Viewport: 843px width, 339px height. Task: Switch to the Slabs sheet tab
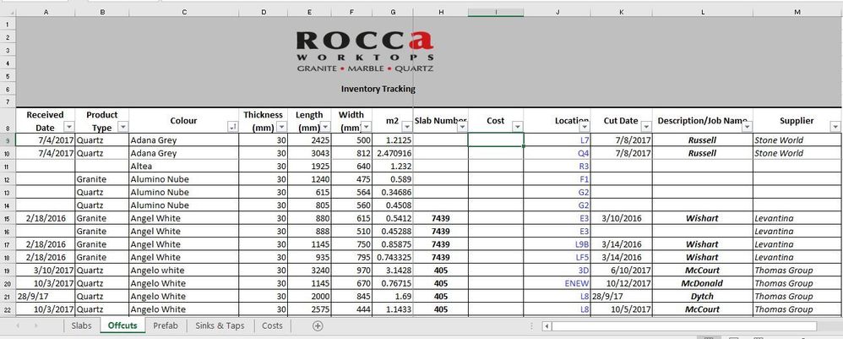coord(81,325)
